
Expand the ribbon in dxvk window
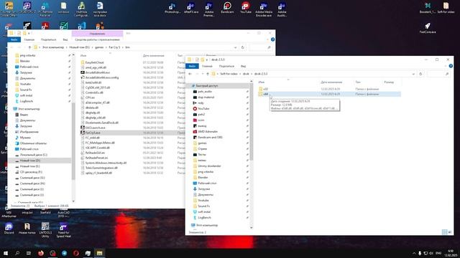446,66
